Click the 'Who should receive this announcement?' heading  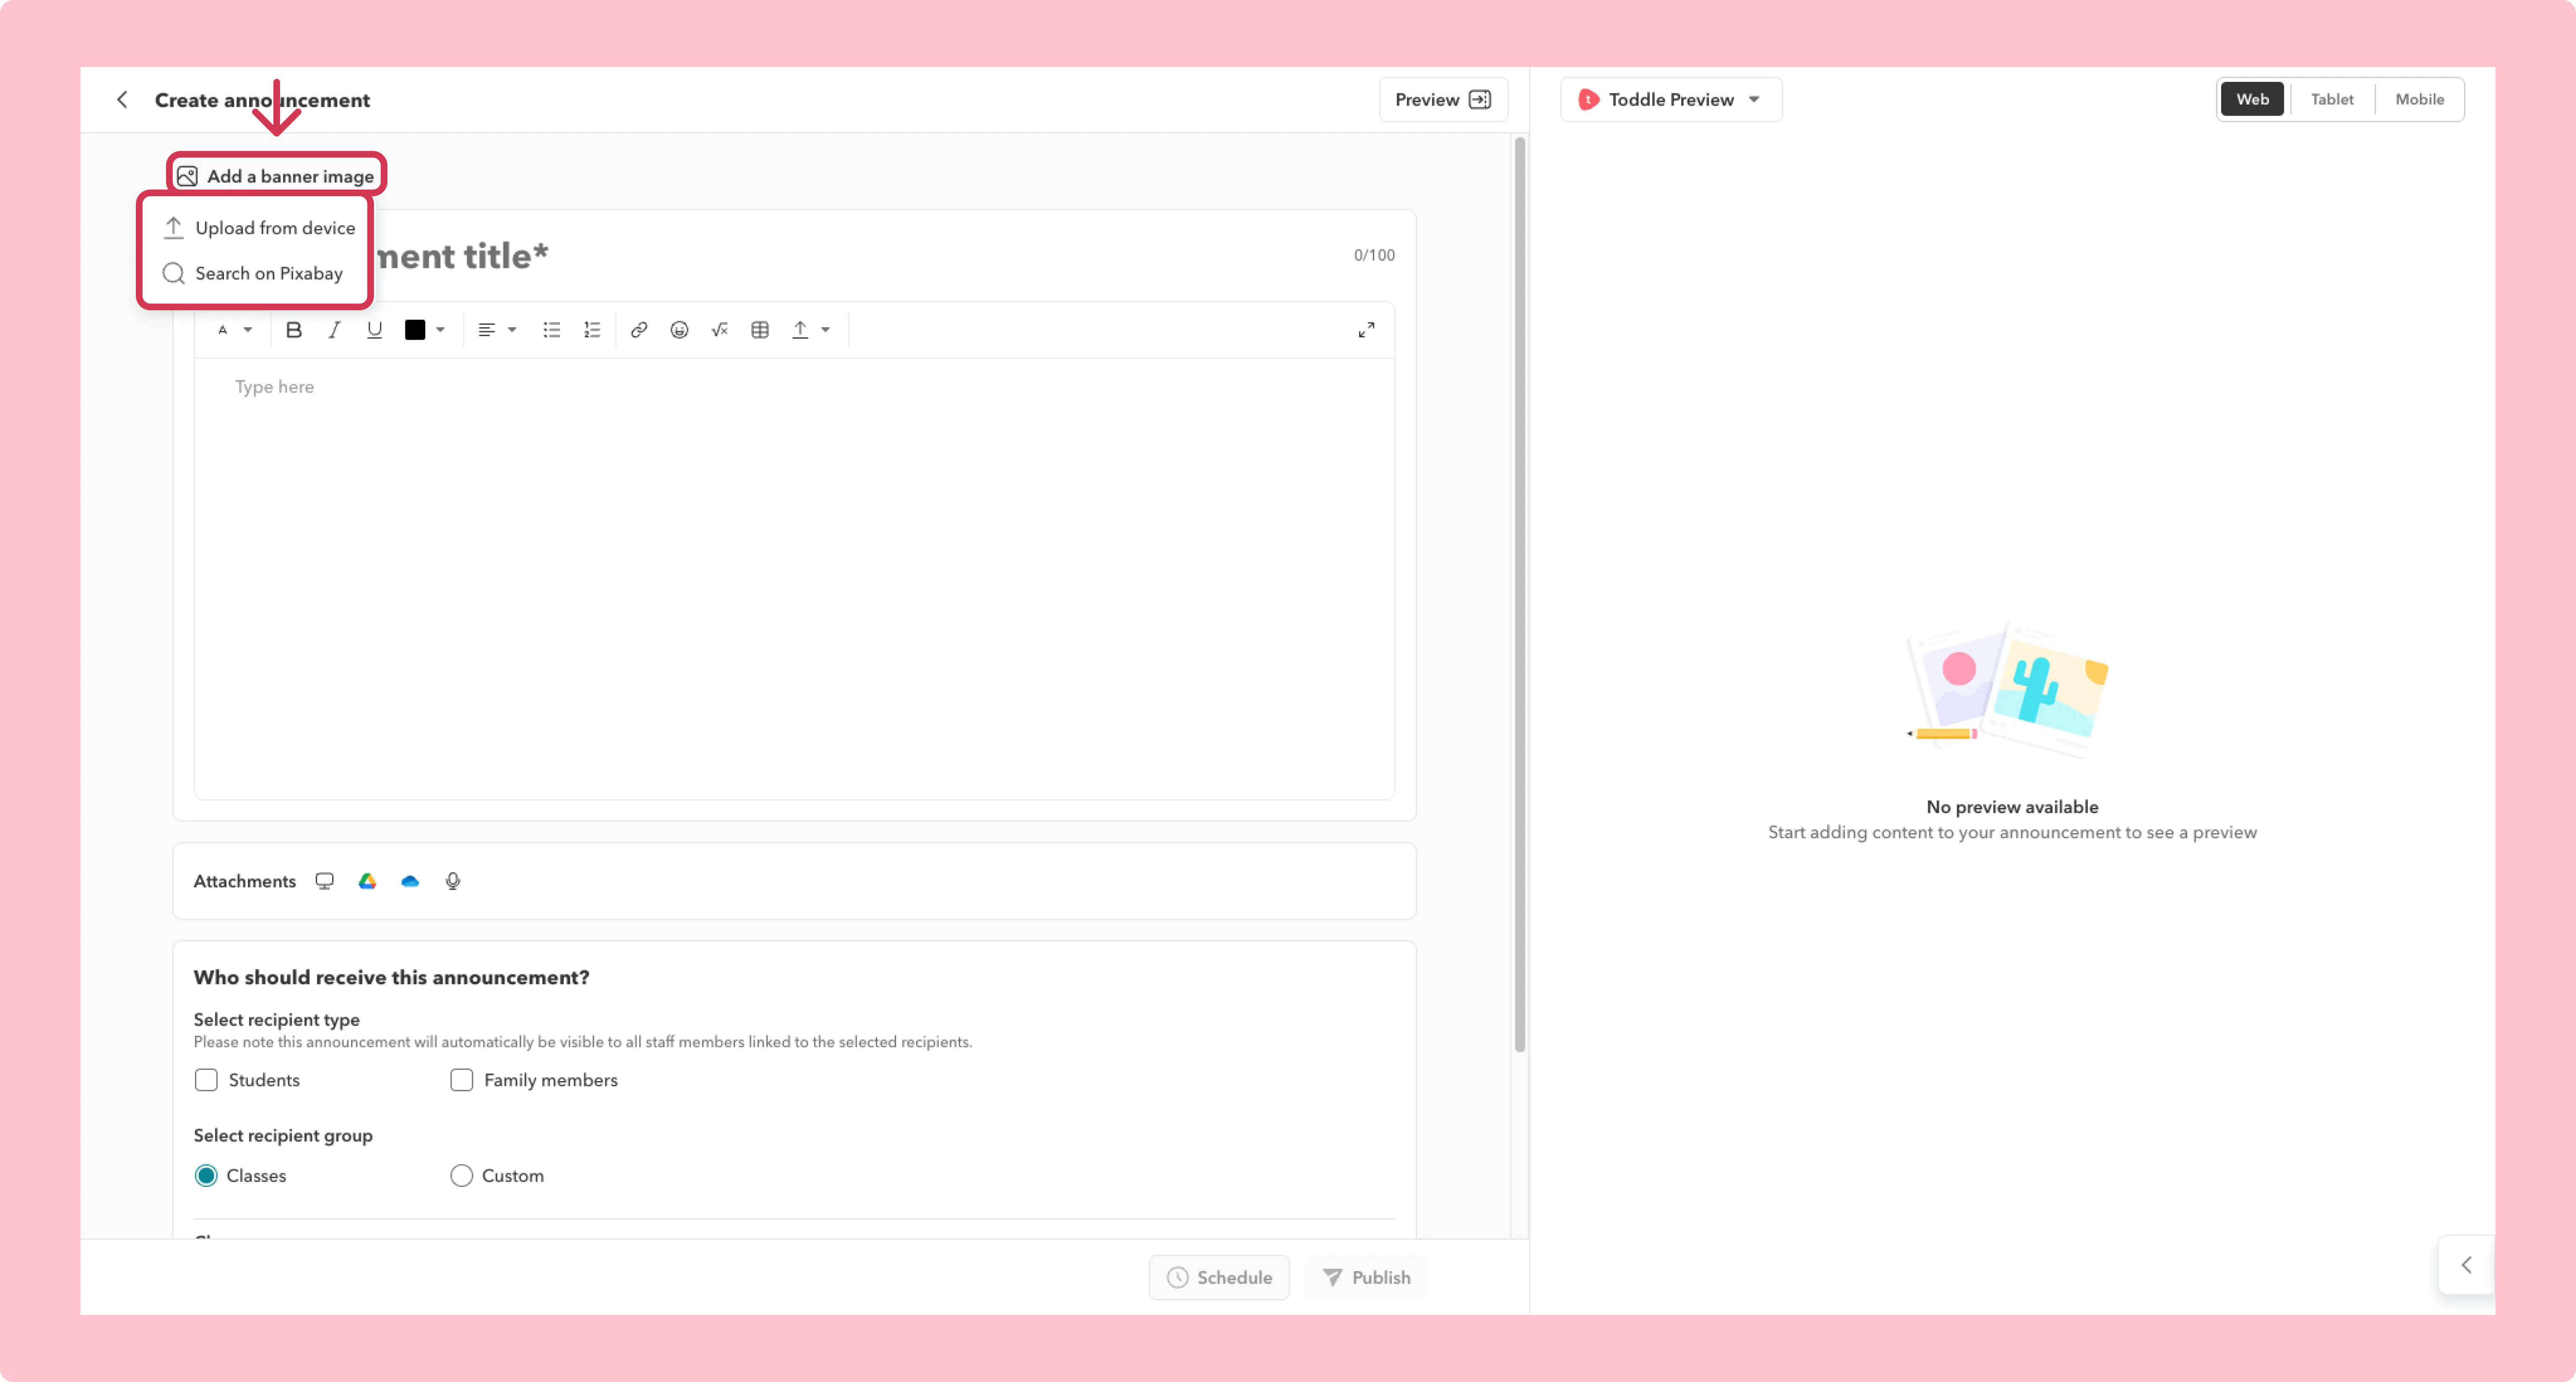point(391,977)
